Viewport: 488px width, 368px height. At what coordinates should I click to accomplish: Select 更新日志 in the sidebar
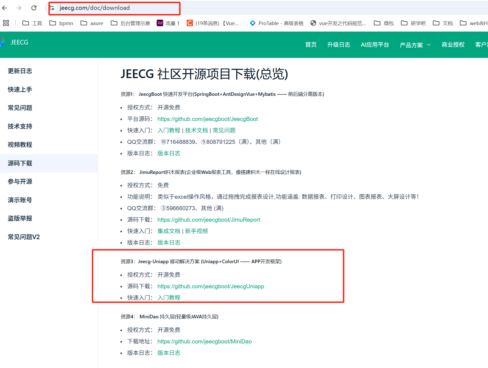[20, 71]
